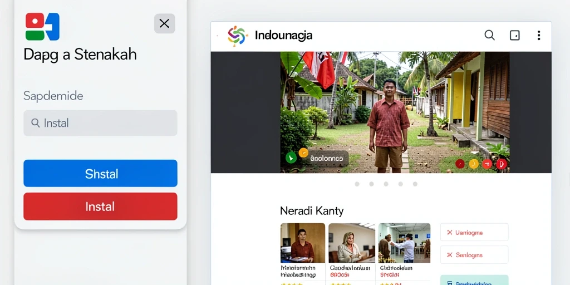Open the three-dot menu in Indounagja header
Viewport: 570px width, 285px height.
[539, 35]
